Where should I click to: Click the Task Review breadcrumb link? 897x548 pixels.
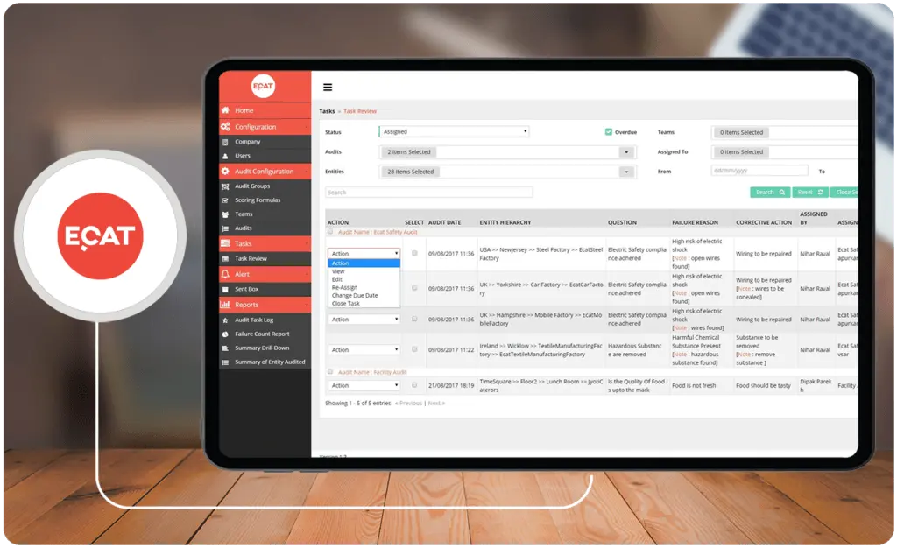coord(360,111)
